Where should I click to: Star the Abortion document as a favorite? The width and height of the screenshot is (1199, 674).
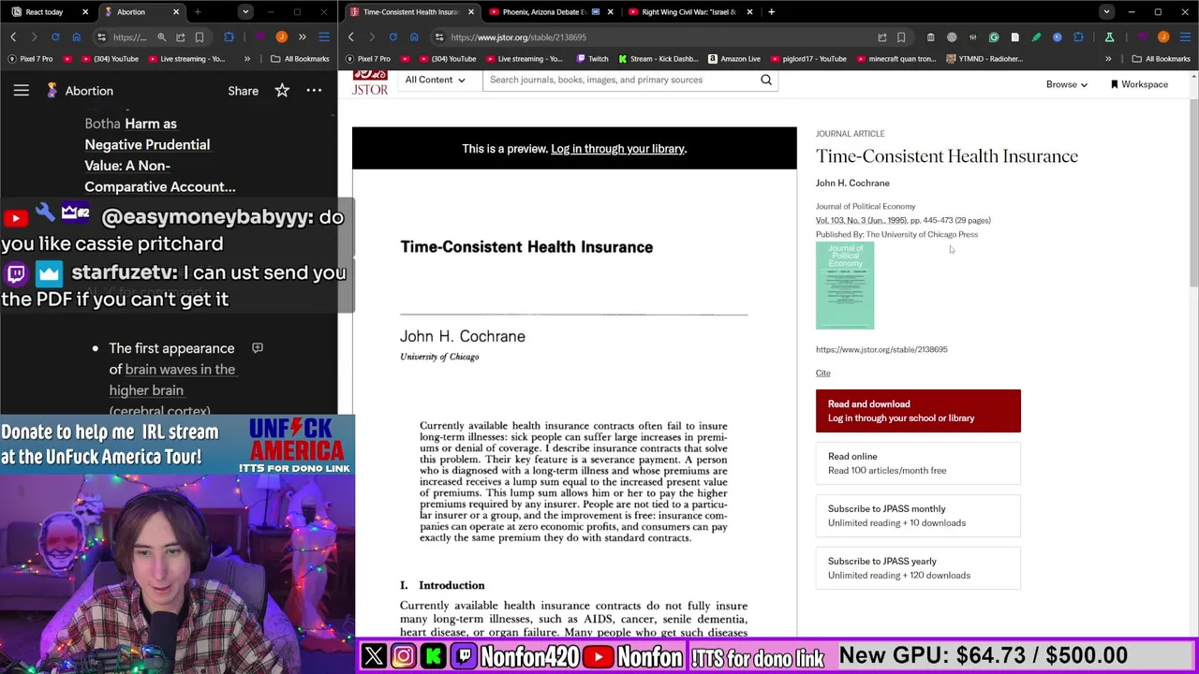pyautogui.click(x=282, y=91)
